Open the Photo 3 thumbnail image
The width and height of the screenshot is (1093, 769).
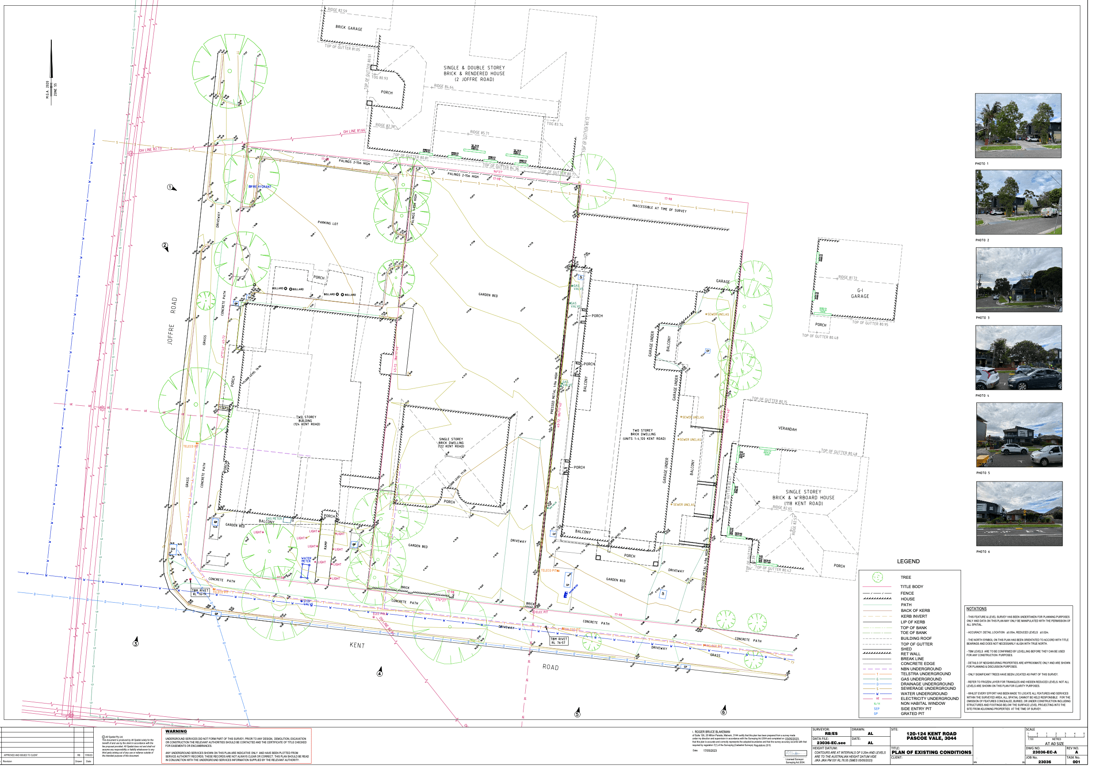pyautogui.click(x=1019, y=280)
